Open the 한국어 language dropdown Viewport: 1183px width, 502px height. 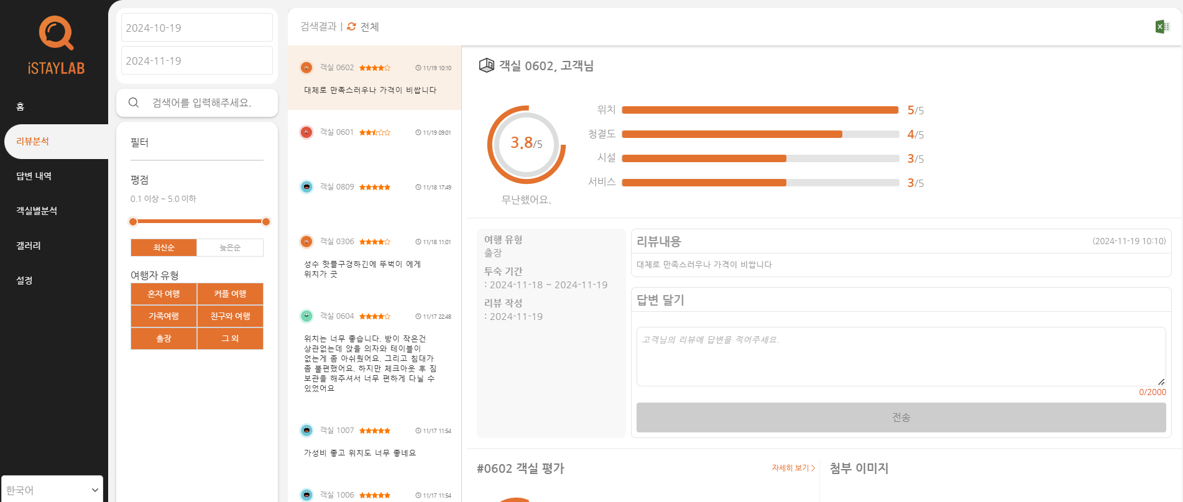52,490
